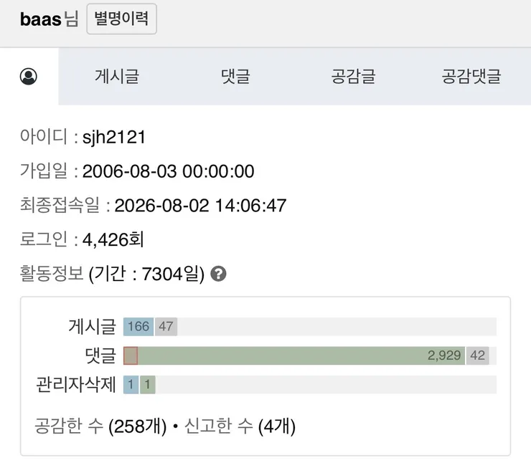The image size is (531, 473).
Task: Click the 공감한 수 (258개) text
Action: click(x=100, y=426)
